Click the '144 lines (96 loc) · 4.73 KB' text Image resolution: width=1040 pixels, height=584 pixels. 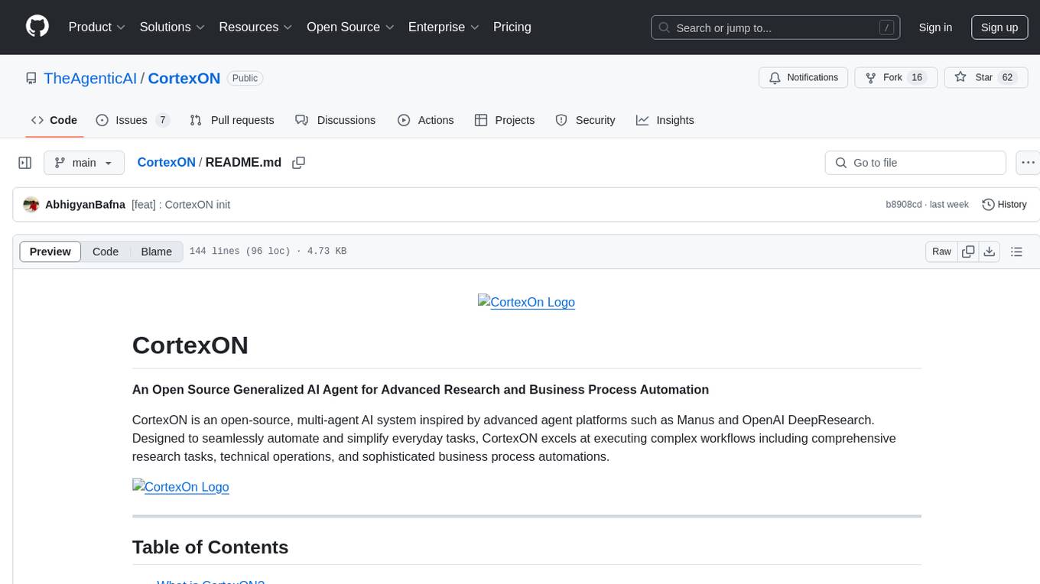268,251
